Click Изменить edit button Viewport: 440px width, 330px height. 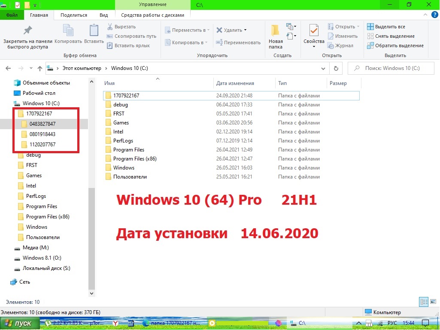(x=343, y=36)
